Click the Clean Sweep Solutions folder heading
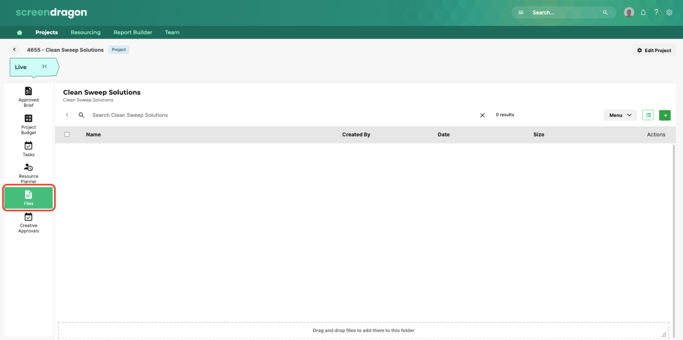The width and height of the screenshot is (683, 340). (102, 92)
